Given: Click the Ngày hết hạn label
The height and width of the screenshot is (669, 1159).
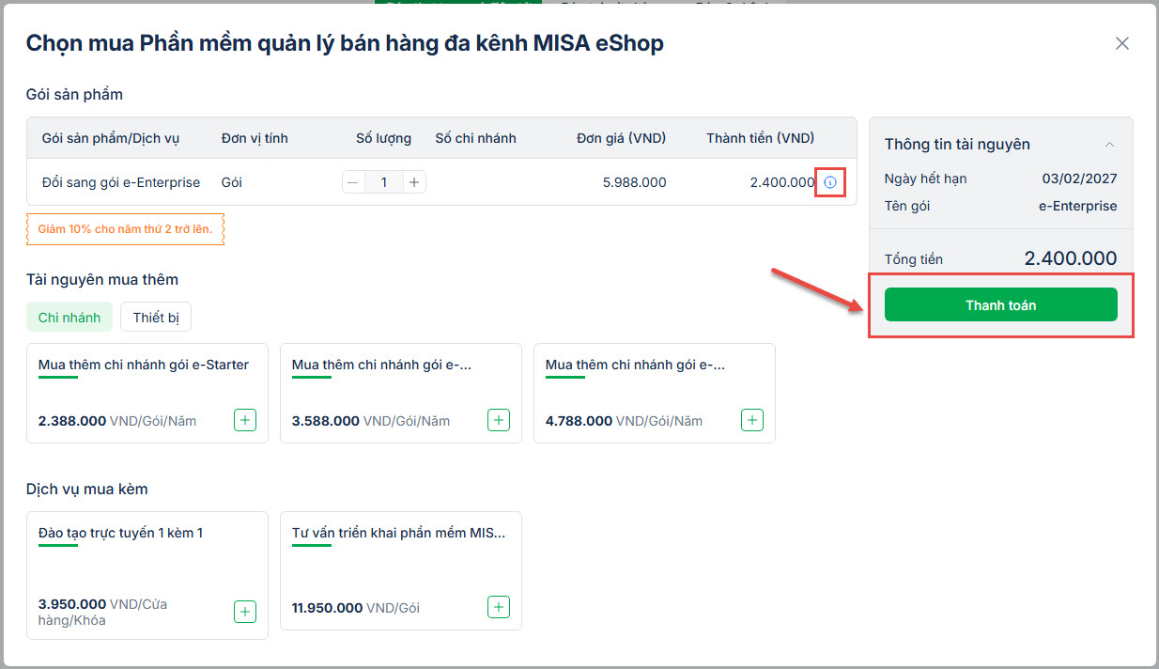Looking at the screenshot, I should [925, 179].
